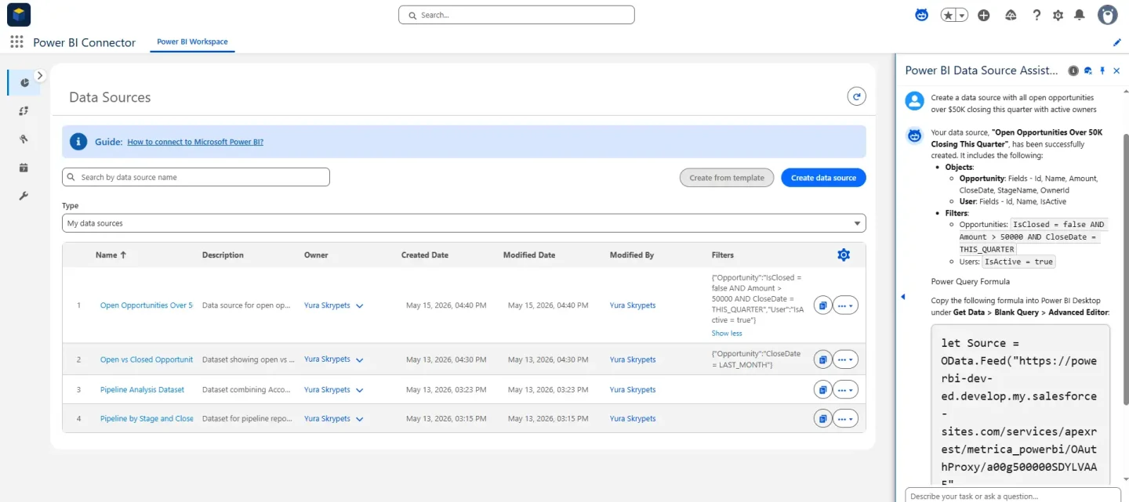Expand owner chevron in Open Opportunities row
1129x502 pixels.
click(360, 306)
